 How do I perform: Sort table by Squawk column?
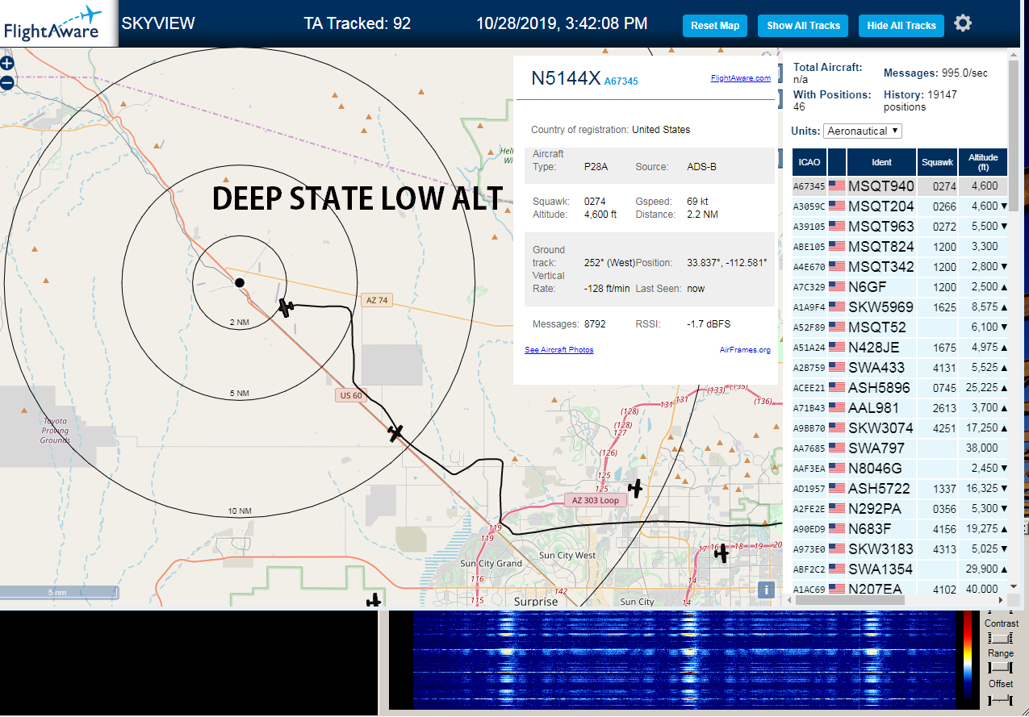pos(937,162)
